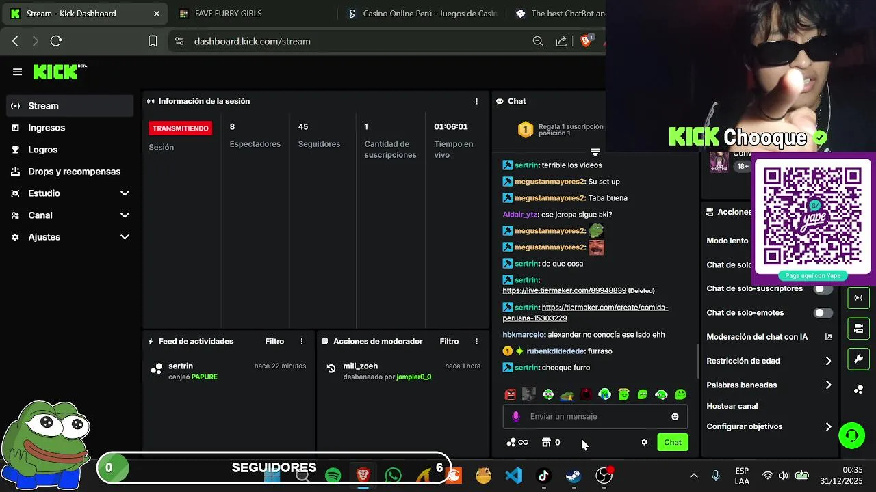The height and width of the screenshot is (492, 876).
Task: Open Visual Studio Code from taskbar
Action: [x=514, y=476]
